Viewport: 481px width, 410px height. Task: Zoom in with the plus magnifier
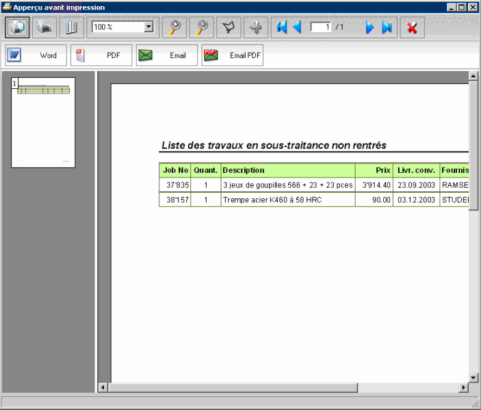pyautogui.click(x=175, y=27)
